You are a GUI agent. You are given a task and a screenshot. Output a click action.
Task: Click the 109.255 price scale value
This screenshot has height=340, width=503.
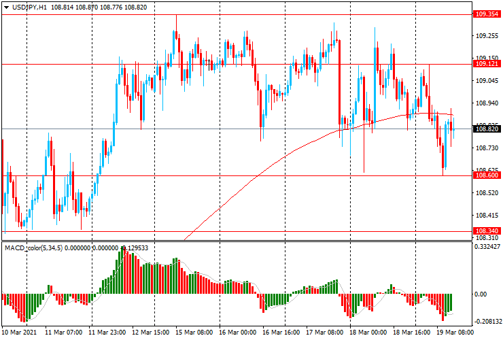click(x=487, y=36)
